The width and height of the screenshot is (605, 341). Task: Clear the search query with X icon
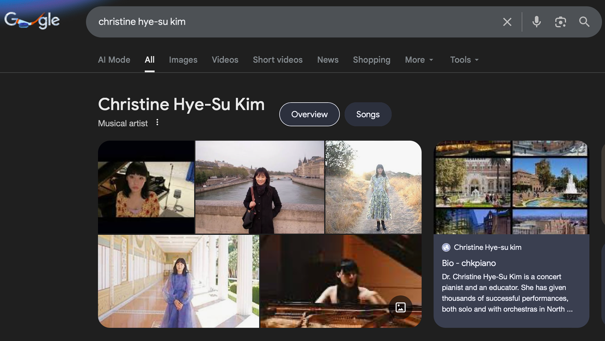[x=507, y=22]
